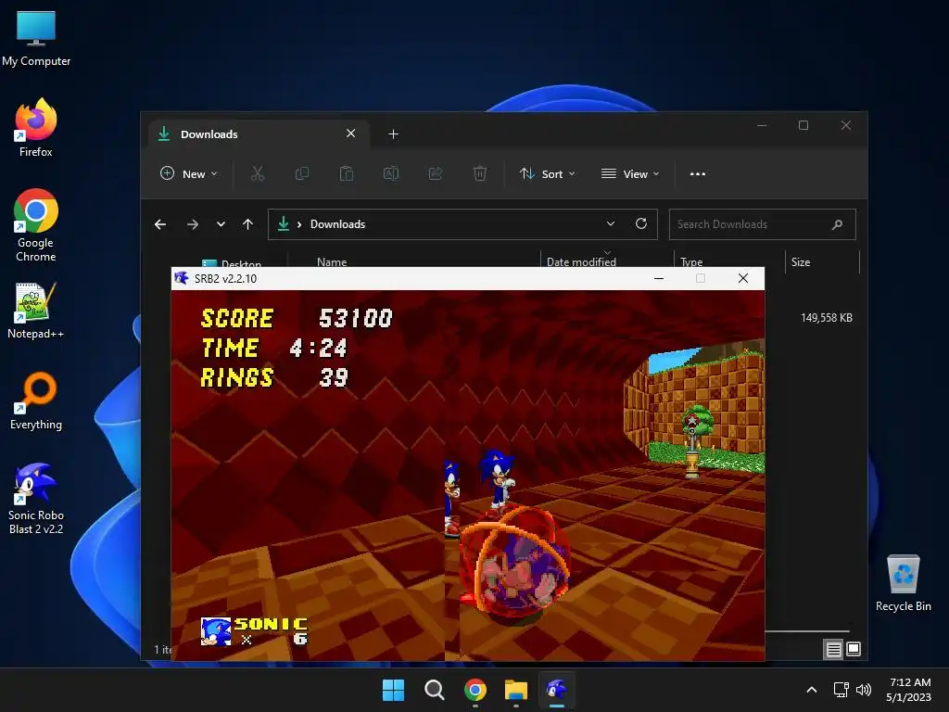The height and width of the screenshot is (712, 949).
Task: Click the Sonic lives icon in the game HUD
Action: click(x=215, y=631)
